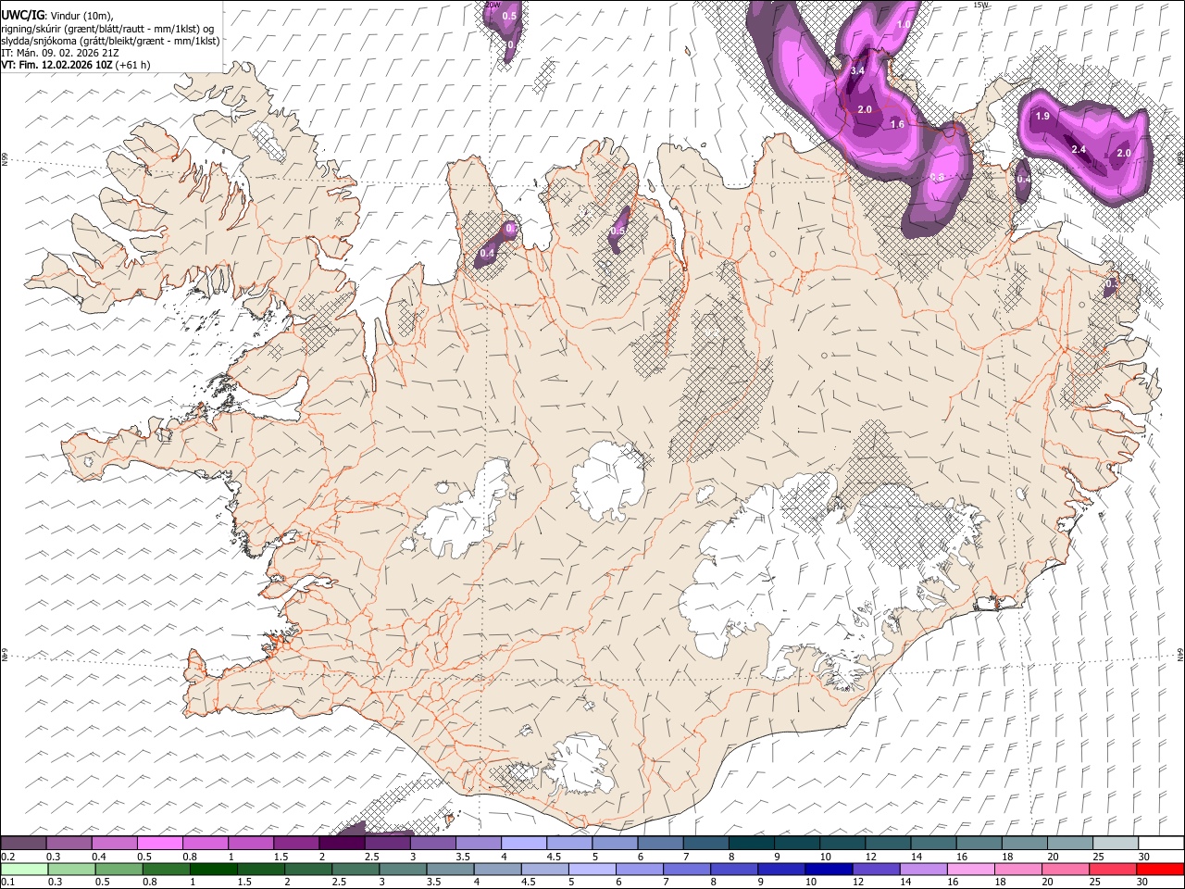Click the '2.4' snowfall value on the map

click(x=1078, y=149)
